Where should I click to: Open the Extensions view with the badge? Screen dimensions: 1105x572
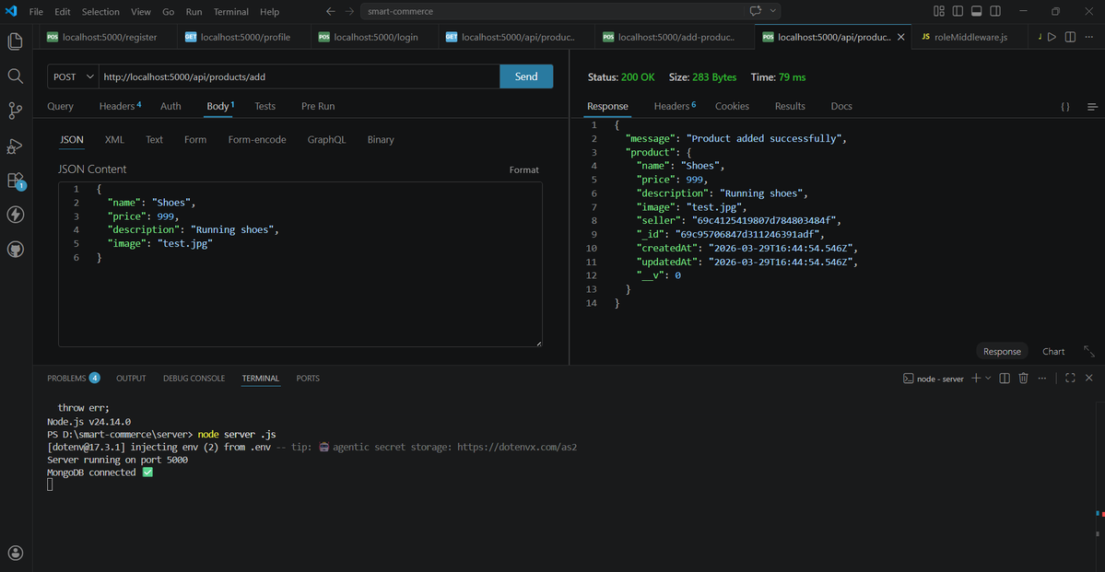click(16, 181)
